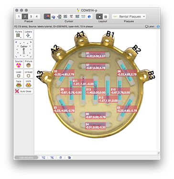Click the Unload plaque icon
Viewport: 174px width, 179px height.
tap(29, 74)
